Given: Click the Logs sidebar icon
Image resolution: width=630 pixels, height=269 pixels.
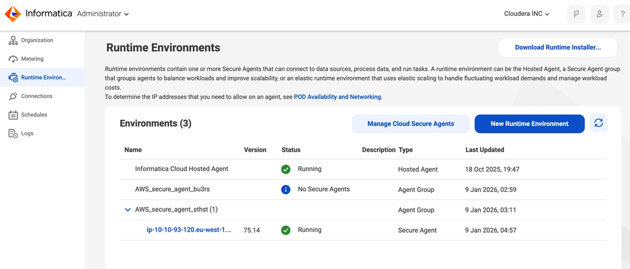Looking at the screenshot, I should click(13, 133).
